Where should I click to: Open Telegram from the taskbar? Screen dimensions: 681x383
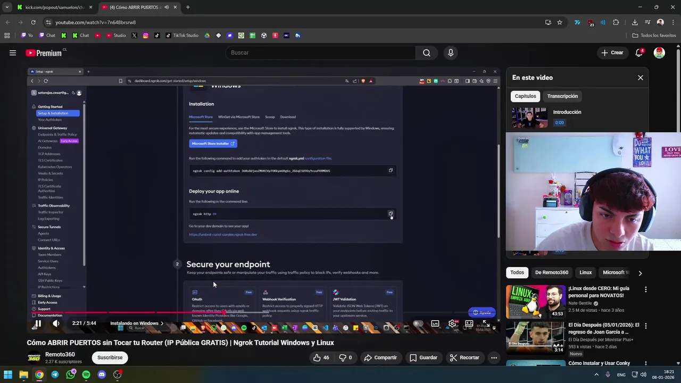55,374
